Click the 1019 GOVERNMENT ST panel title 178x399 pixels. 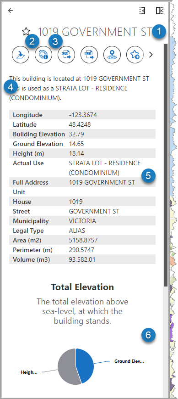point(95,32)
